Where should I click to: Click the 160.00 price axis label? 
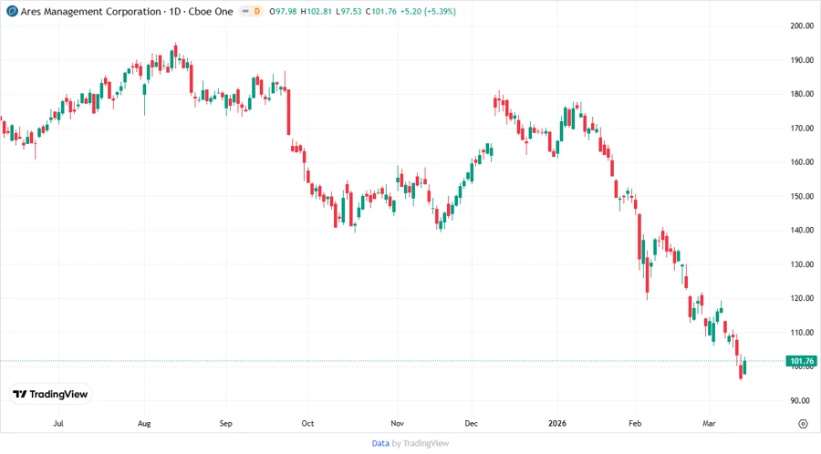point(802,162)
